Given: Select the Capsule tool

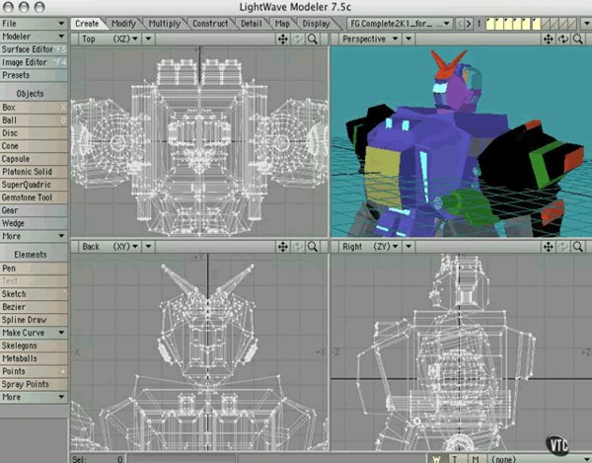Looking at the screenshot, I should tap(34, 159).
